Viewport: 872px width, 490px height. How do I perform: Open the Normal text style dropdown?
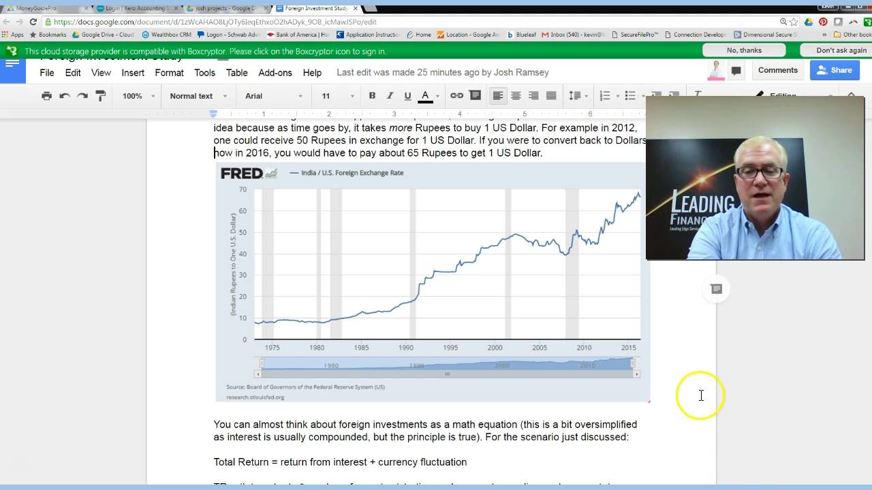198,96
